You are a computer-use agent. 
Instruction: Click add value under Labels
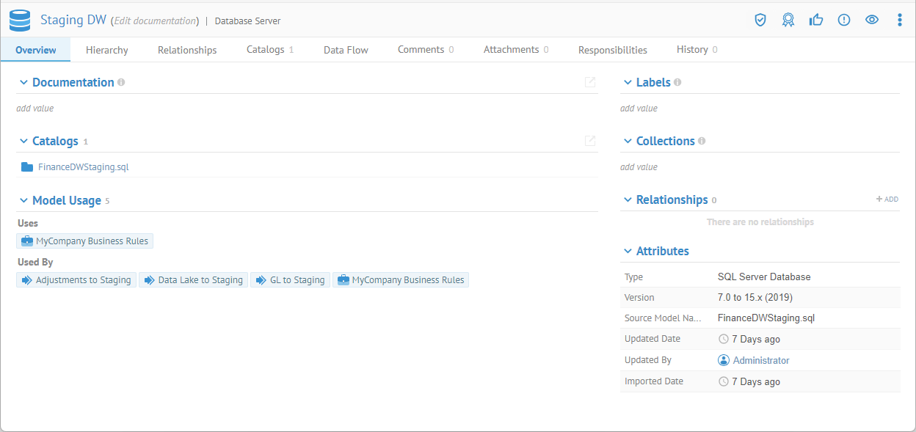[639, 109]
